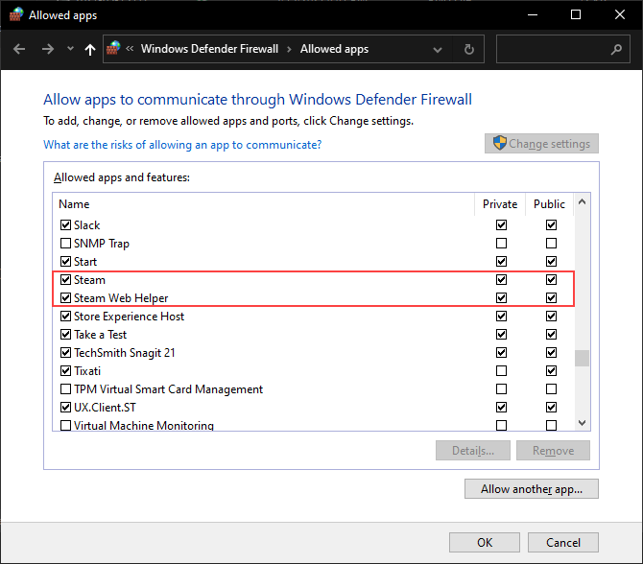Screen dimensions: 643x564
Task: Open the recent locations dropdown chevron
Action: point(70,49)
